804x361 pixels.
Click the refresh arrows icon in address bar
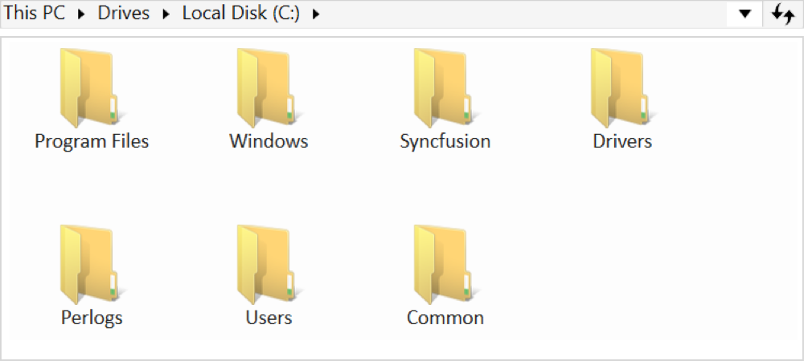pyautogui.click(x=782, y=14)
